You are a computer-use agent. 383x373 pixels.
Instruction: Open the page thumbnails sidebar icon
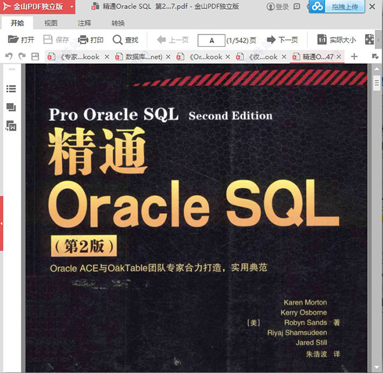tap(11, 107)
